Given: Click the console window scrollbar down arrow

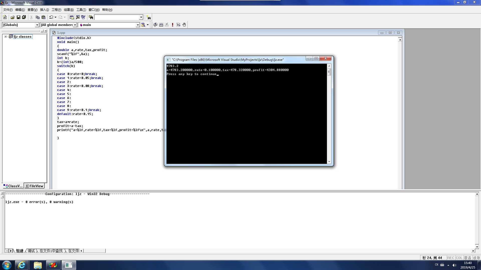Looking at the screenshot, I should [x=329, y=162].
